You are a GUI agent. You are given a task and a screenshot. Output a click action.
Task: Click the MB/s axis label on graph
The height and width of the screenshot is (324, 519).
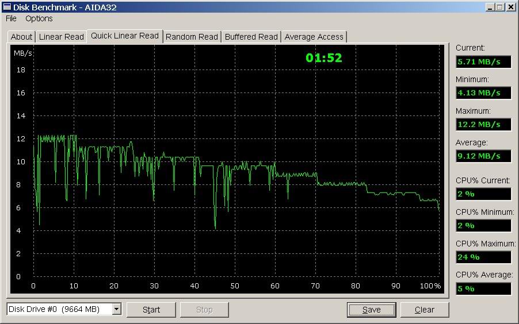coord(23,53)
